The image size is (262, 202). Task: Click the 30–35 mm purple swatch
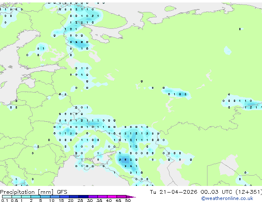(93, 197)
